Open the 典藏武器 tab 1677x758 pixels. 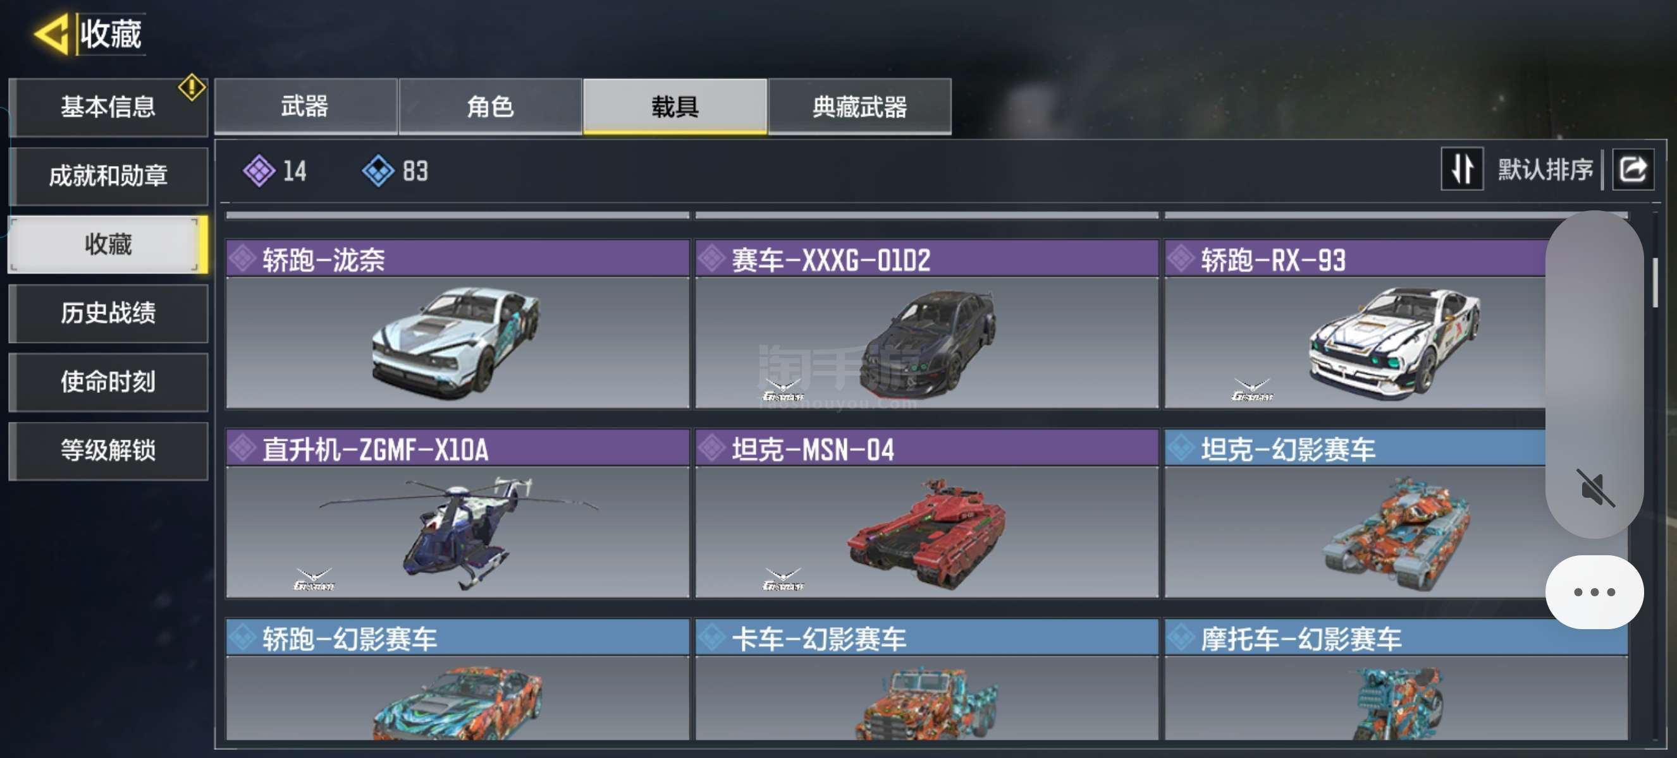[859, 106]
